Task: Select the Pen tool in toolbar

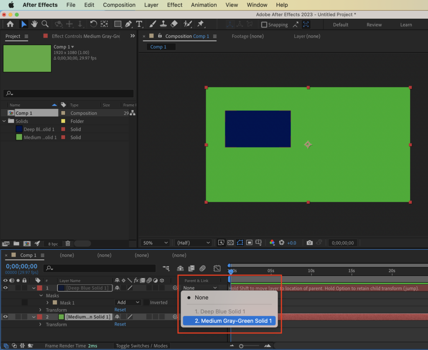Action: tap(129, 24)
